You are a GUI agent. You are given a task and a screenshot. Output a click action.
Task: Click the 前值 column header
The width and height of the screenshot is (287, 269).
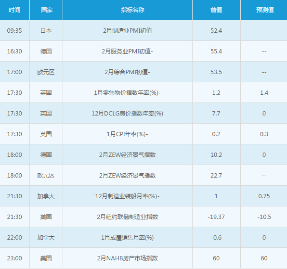coord(216,10)
